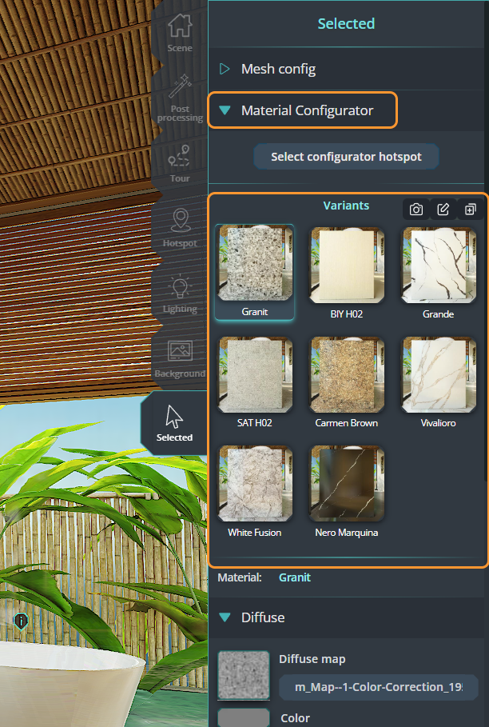Choose the Carmen Brown variant thumbnail
This screenshot has height=727, width=489.
pos(347,374)
